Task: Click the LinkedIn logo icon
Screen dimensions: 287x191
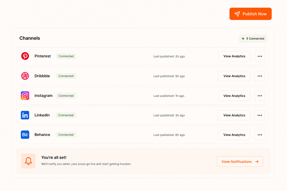Action: tap(25, 115)
